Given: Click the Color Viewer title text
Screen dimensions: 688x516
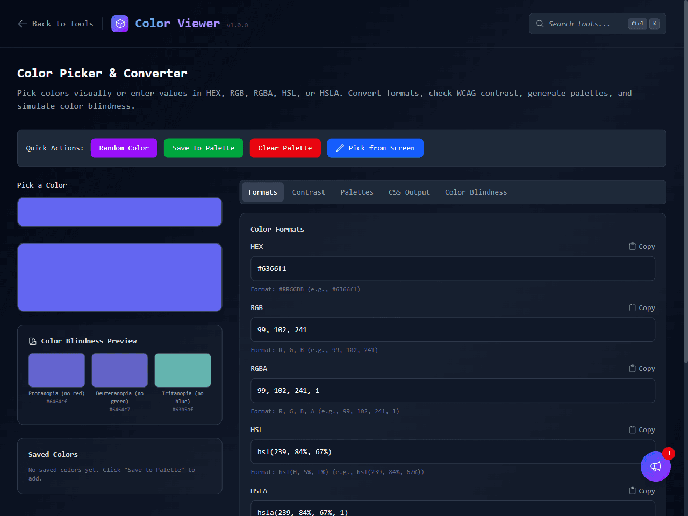Looking at the screenshot, I should click(x=177, y=24).
